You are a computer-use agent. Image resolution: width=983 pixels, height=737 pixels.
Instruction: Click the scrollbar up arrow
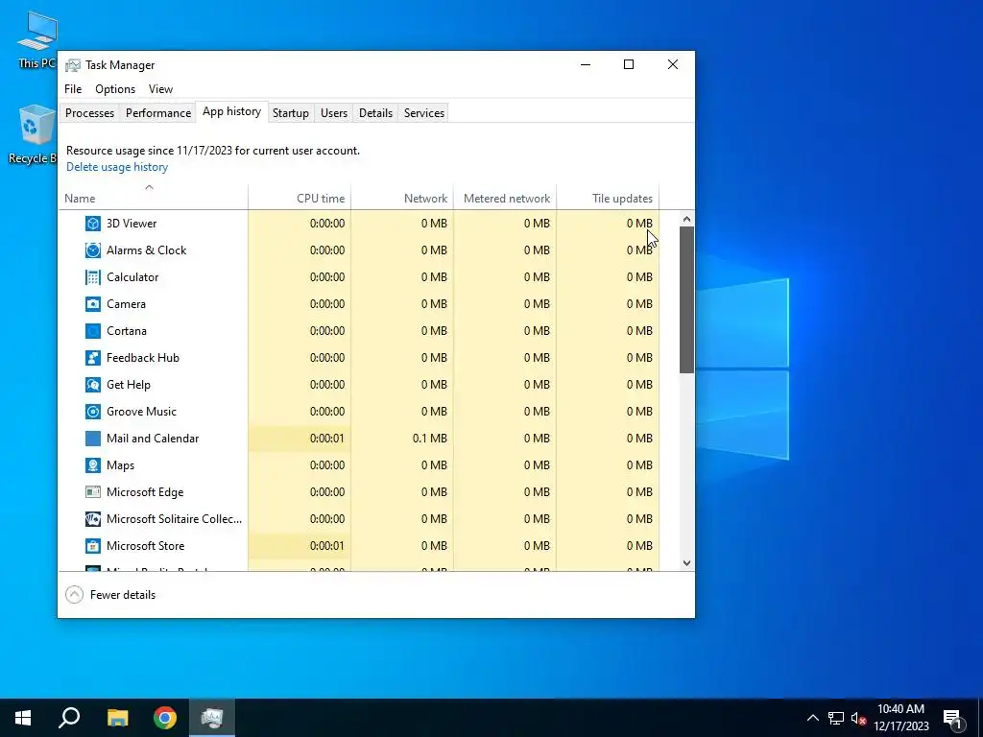click(x=686, y=219)
